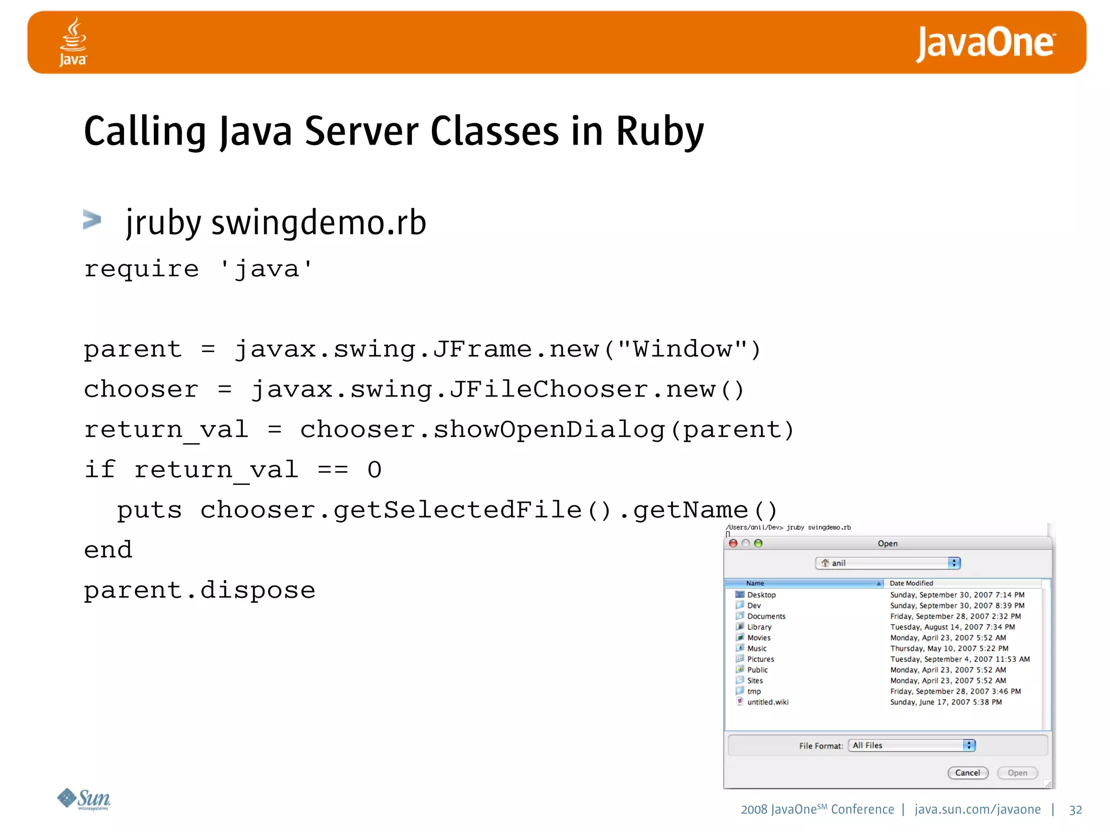
Task: Click the Music folder icon
Action: pyautogui.click(x=740, y=648)
